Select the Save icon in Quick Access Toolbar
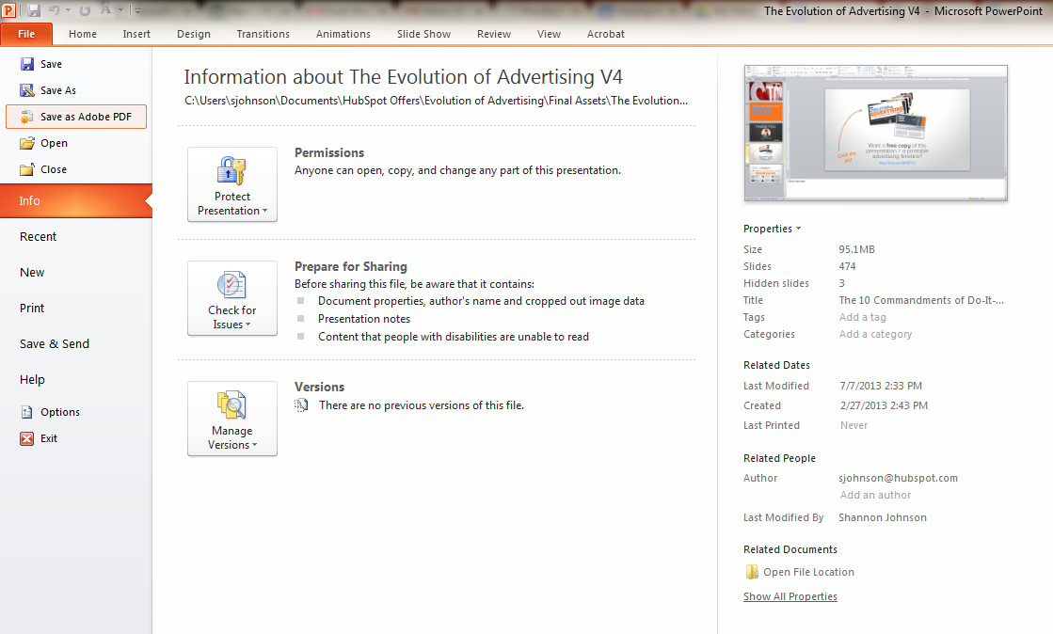This screenshot has width=1053, height=634. pos(34,9)
